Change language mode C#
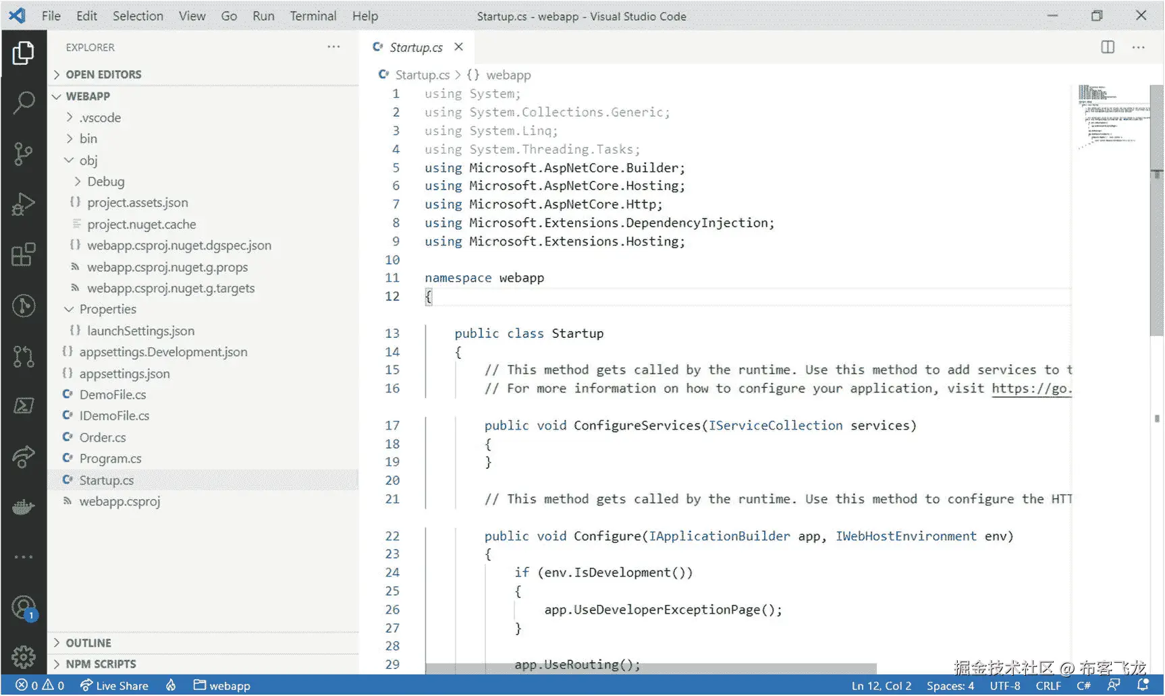 click(1083, 685)
